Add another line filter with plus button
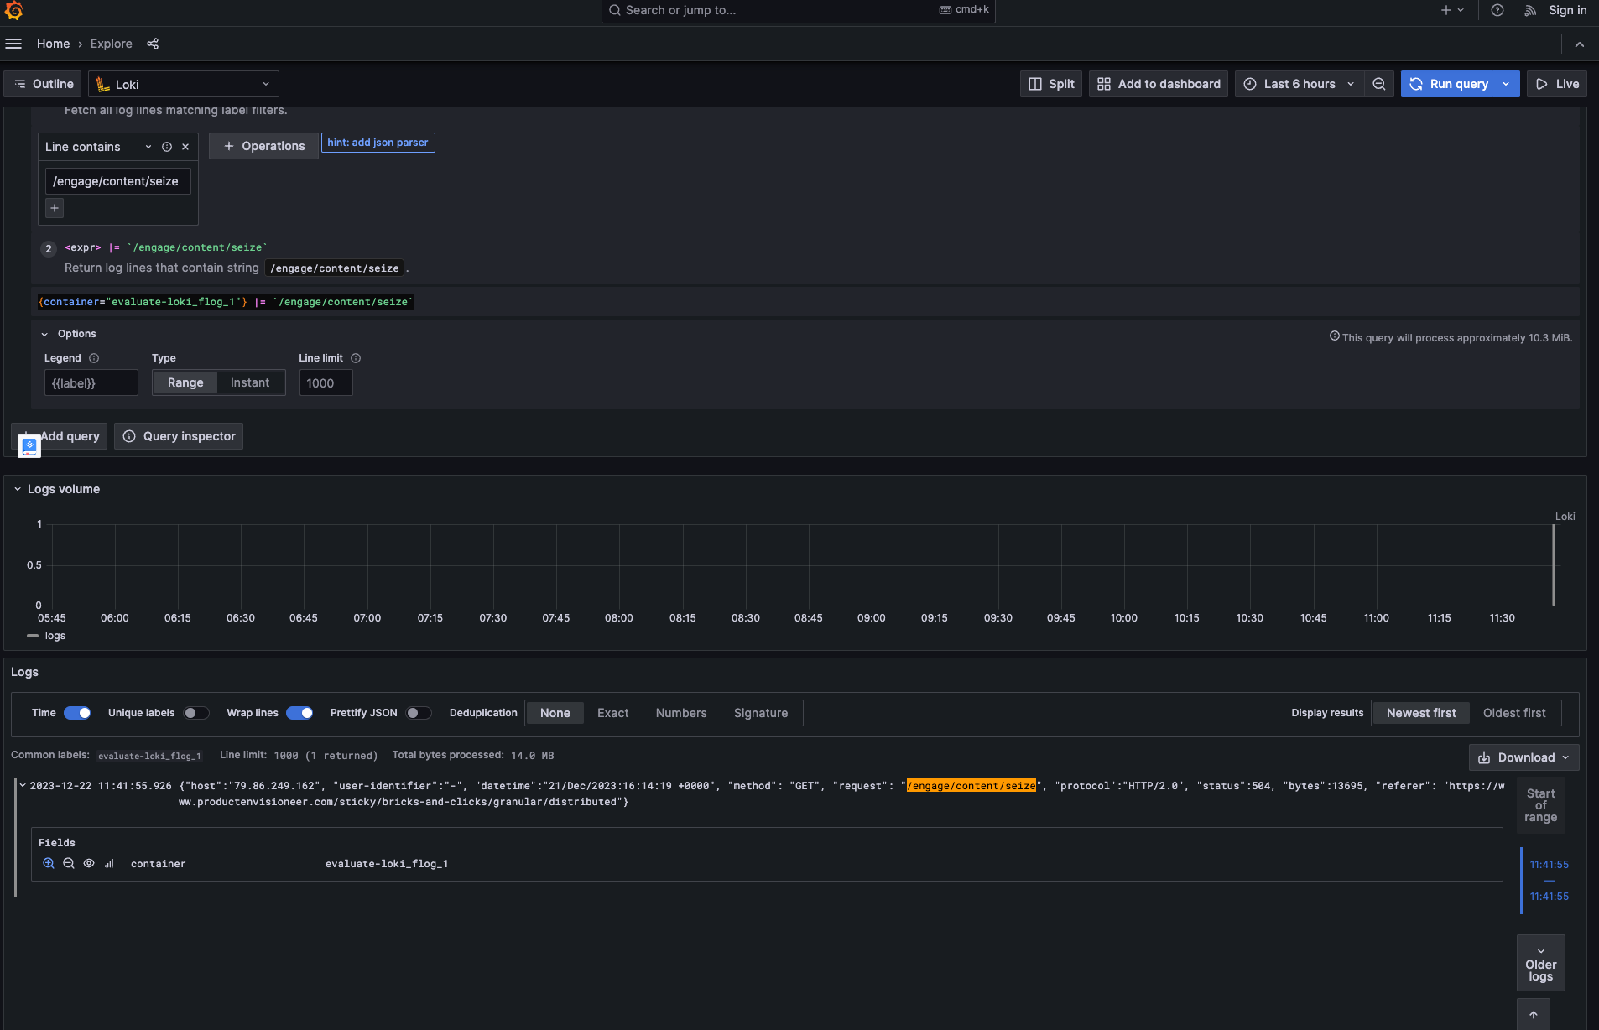1599x1030 pixels. [55, 208]
